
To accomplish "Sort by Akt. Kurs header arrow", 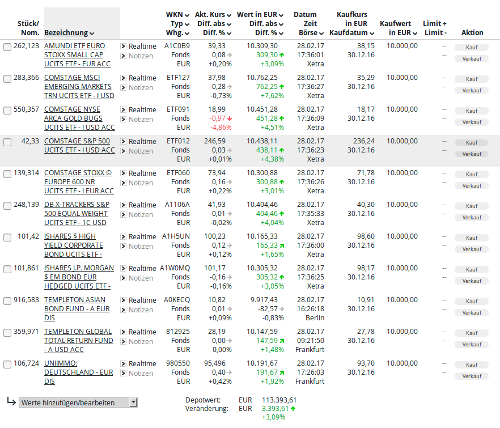I will click(x=229, y=15).
